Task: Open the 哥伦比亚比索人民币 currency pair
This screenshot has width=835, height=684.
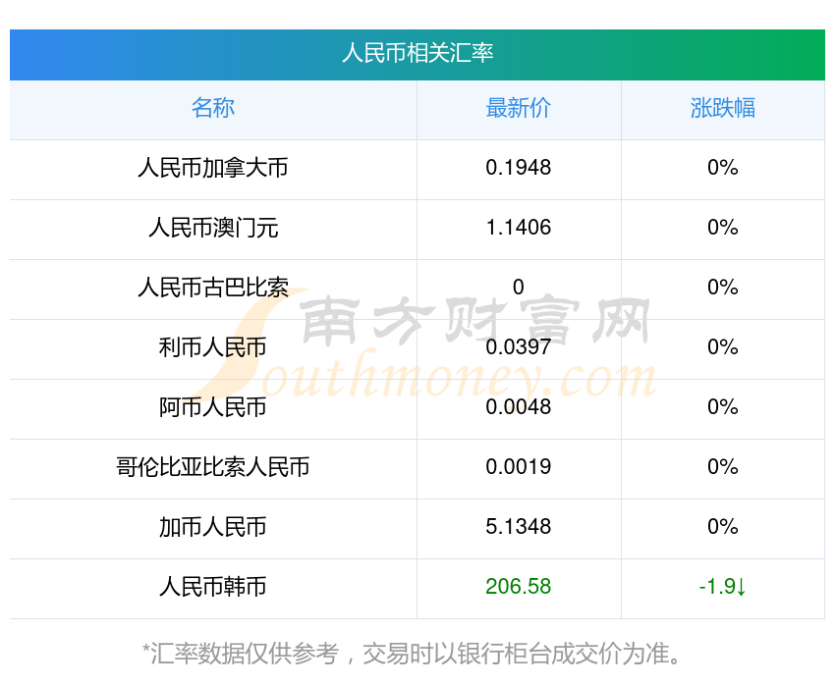Action: (x=213, y=467)
